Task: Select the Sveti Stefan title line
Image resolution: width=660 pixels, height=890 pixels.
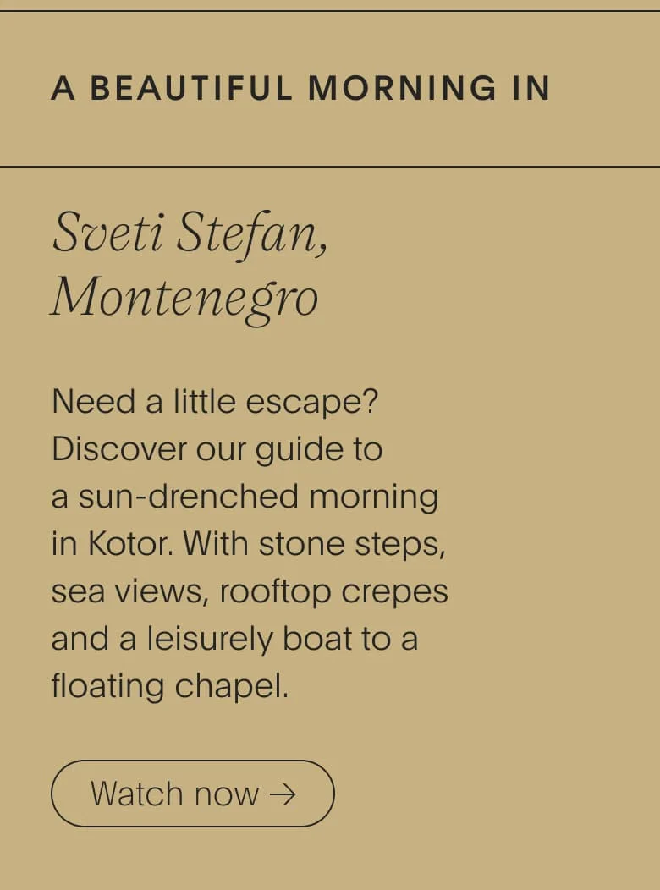Action: [190, 233]
